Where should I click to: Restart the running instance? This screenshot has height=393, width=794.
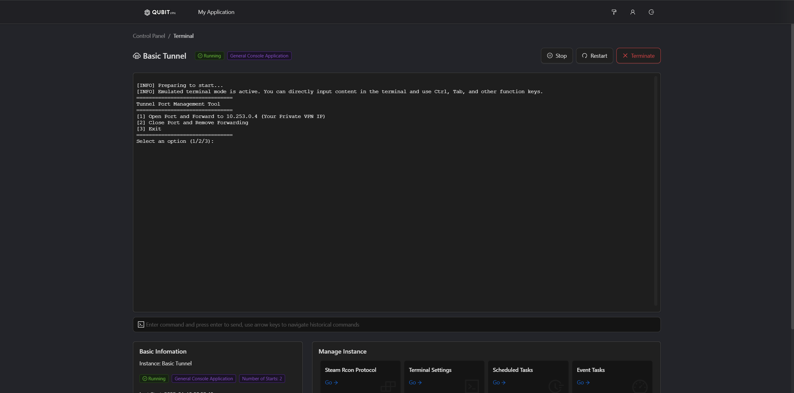click(594, 56)
